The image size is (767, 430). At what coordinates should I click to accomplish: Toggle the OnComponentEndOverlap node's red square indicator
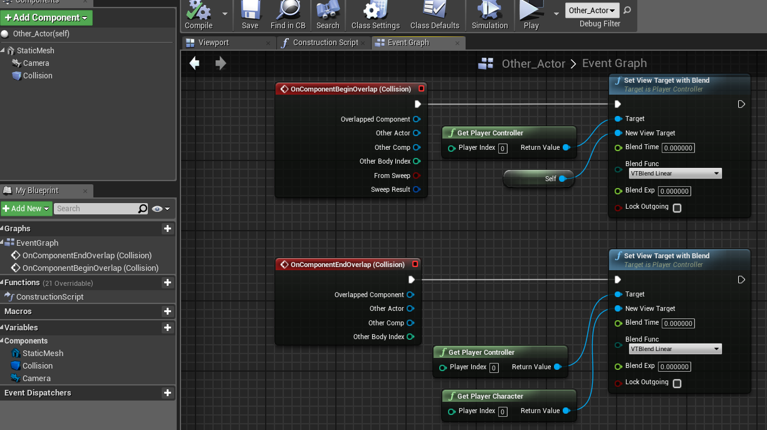415,265
